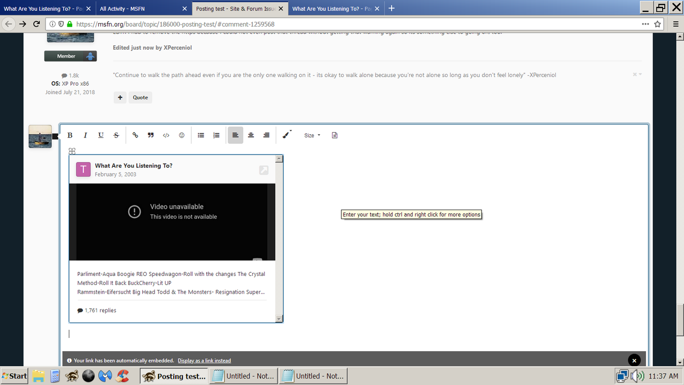684x385 pixels.
Task: Set text alignment to center
Action: click(251, 135)
